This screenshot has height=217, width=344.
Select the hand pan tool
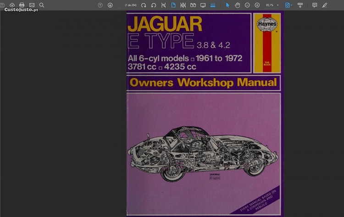point(237,5)
